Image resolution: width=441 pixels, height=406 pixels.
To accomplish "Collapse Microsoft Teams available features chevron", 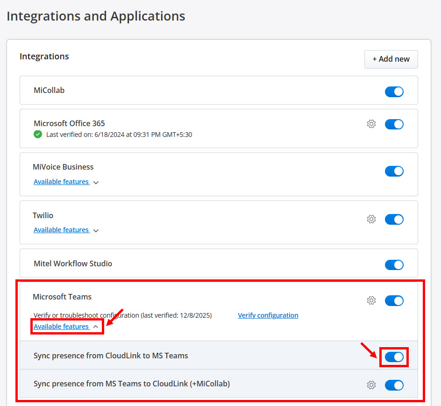I will 96,327.
